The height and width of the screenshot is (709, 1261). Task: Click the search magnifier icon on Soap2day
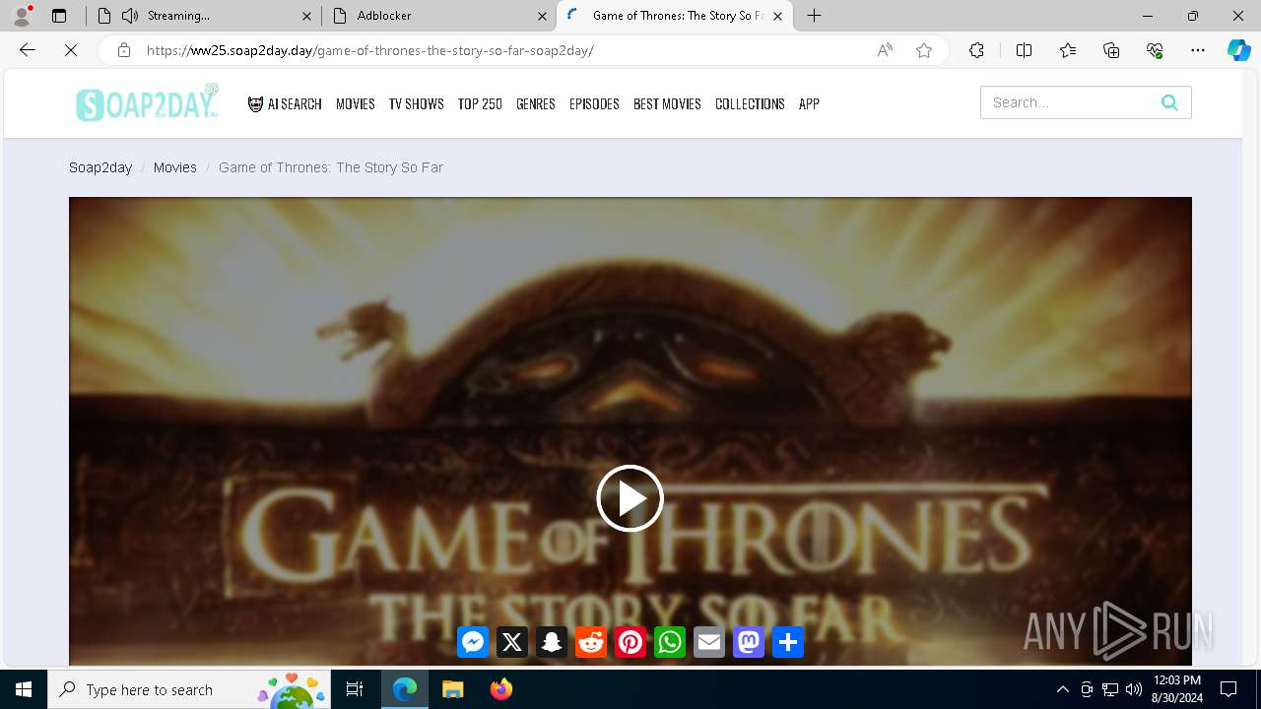pyautogui.click(x=1169, y=102)
